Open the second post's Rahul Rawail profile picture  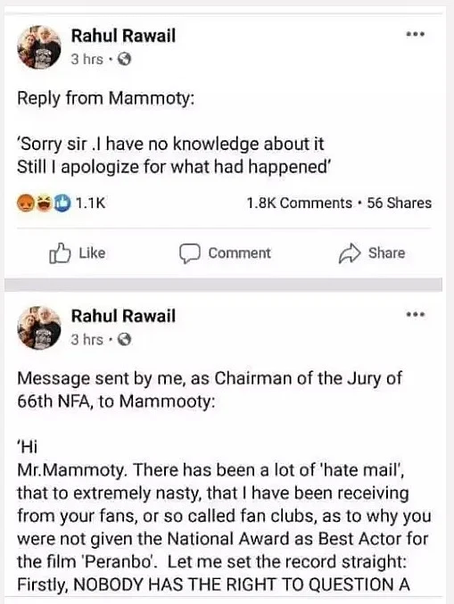click(x=39, y=327)
